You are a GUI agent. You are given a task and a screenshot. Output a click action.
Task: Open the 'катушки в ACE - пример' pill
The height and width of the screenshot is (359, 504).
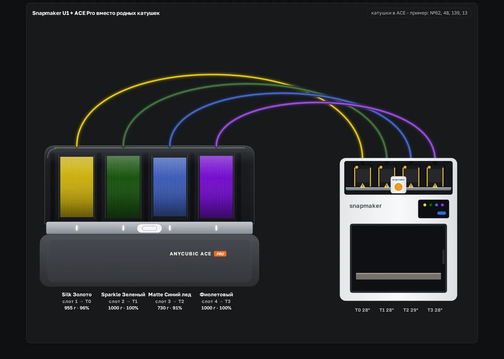(x=419, y=13)
